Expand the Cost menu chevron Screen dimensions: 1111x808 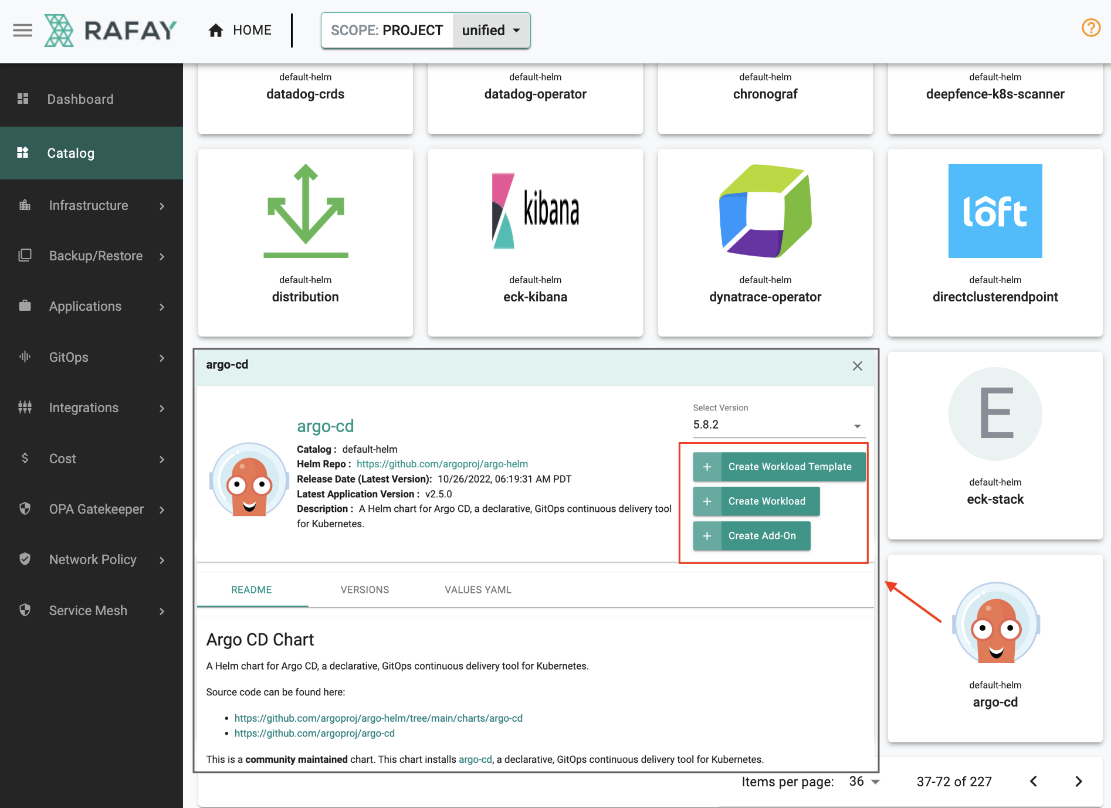(162, 459)
